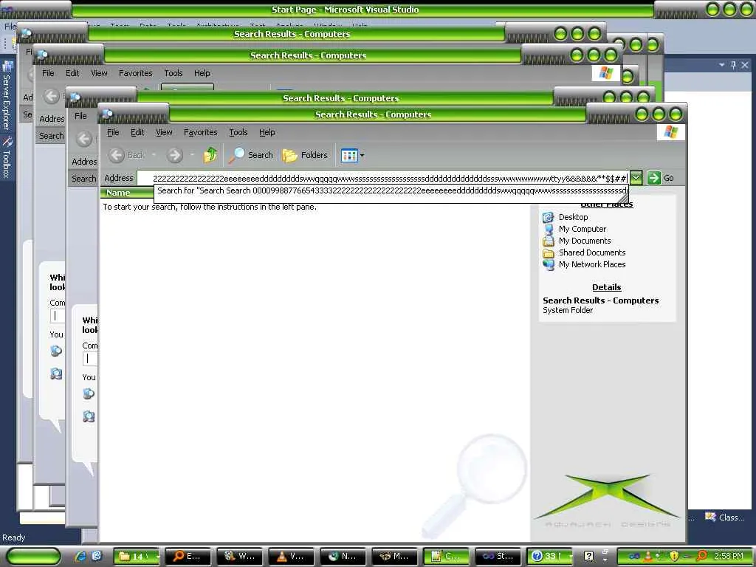Click the Up folder icon in the toolbar
This screenshot has width=756, height=567.
pos(210,155)
